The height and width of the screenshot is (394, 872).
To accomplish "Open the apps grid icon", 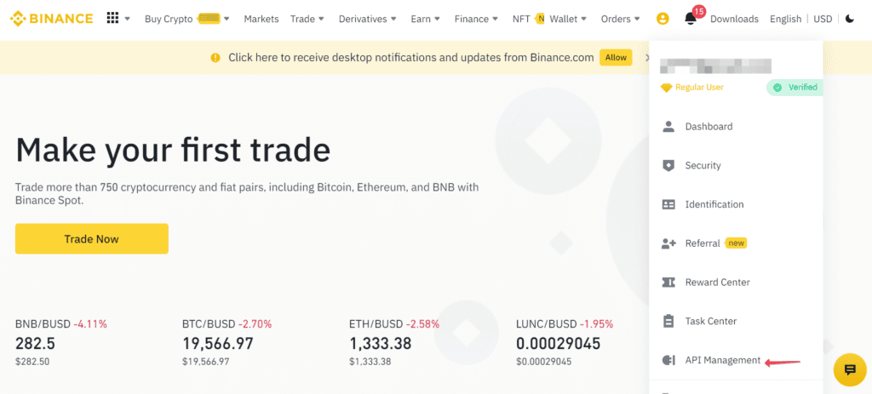I will point(112,19).
